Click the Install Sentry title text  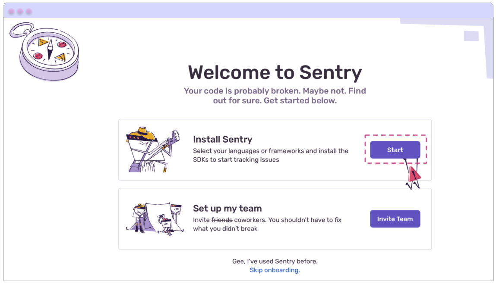pos(223,139)
